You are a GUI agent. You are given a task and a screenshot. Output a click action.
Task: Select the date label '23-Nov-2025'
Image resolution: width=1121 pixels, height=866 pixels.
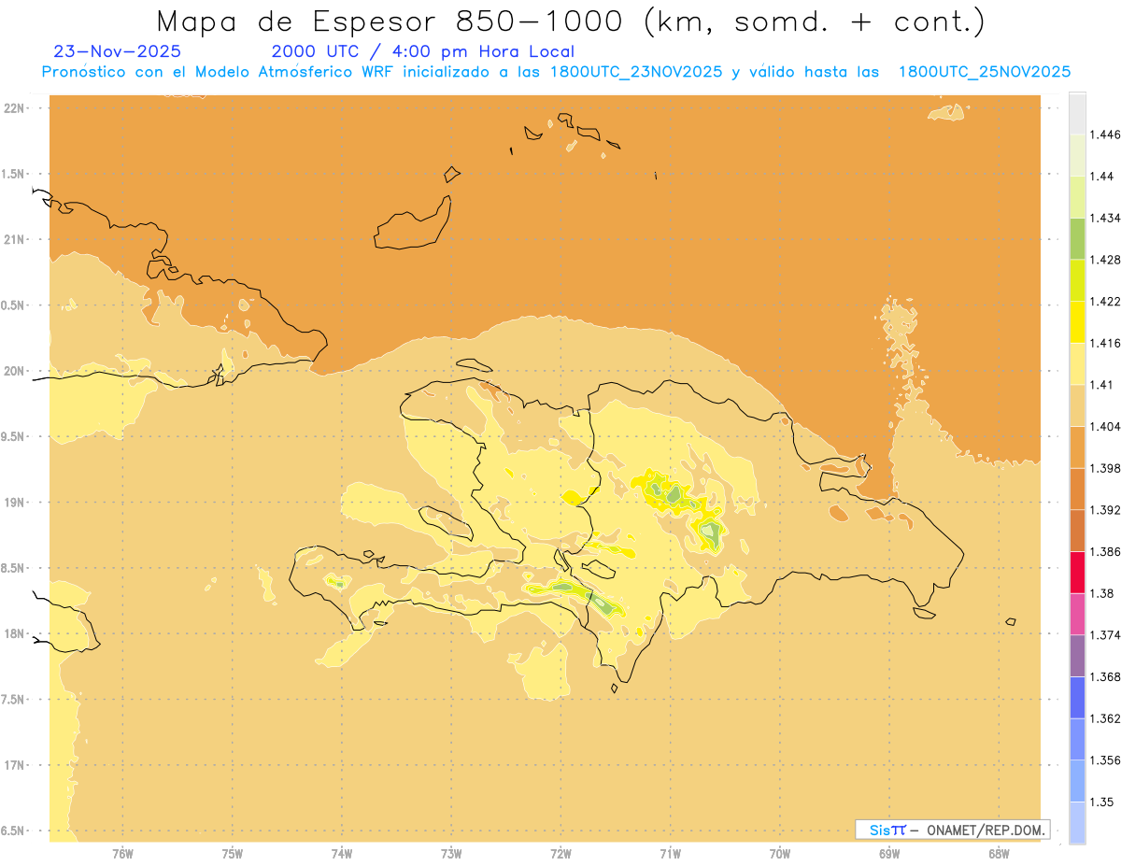point(117,51)
